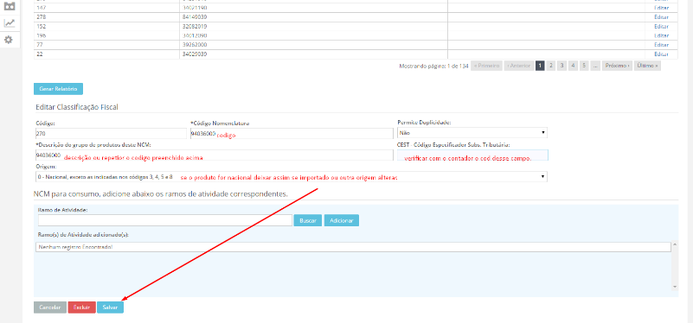Image resolution: width=693 pixels, height=323 pixels.
Task: Click the Adicionar button
Action: [x=342, y=220]
